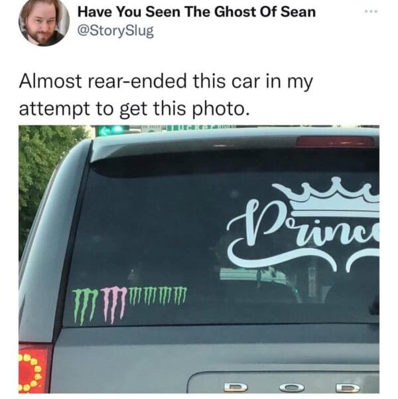The width and height of the screenshot is (398, 399).
Task: Open the attached car photo
Action: point(199,259)
